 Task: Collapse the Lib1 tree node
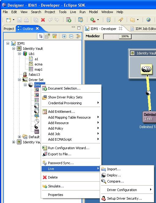19,54
